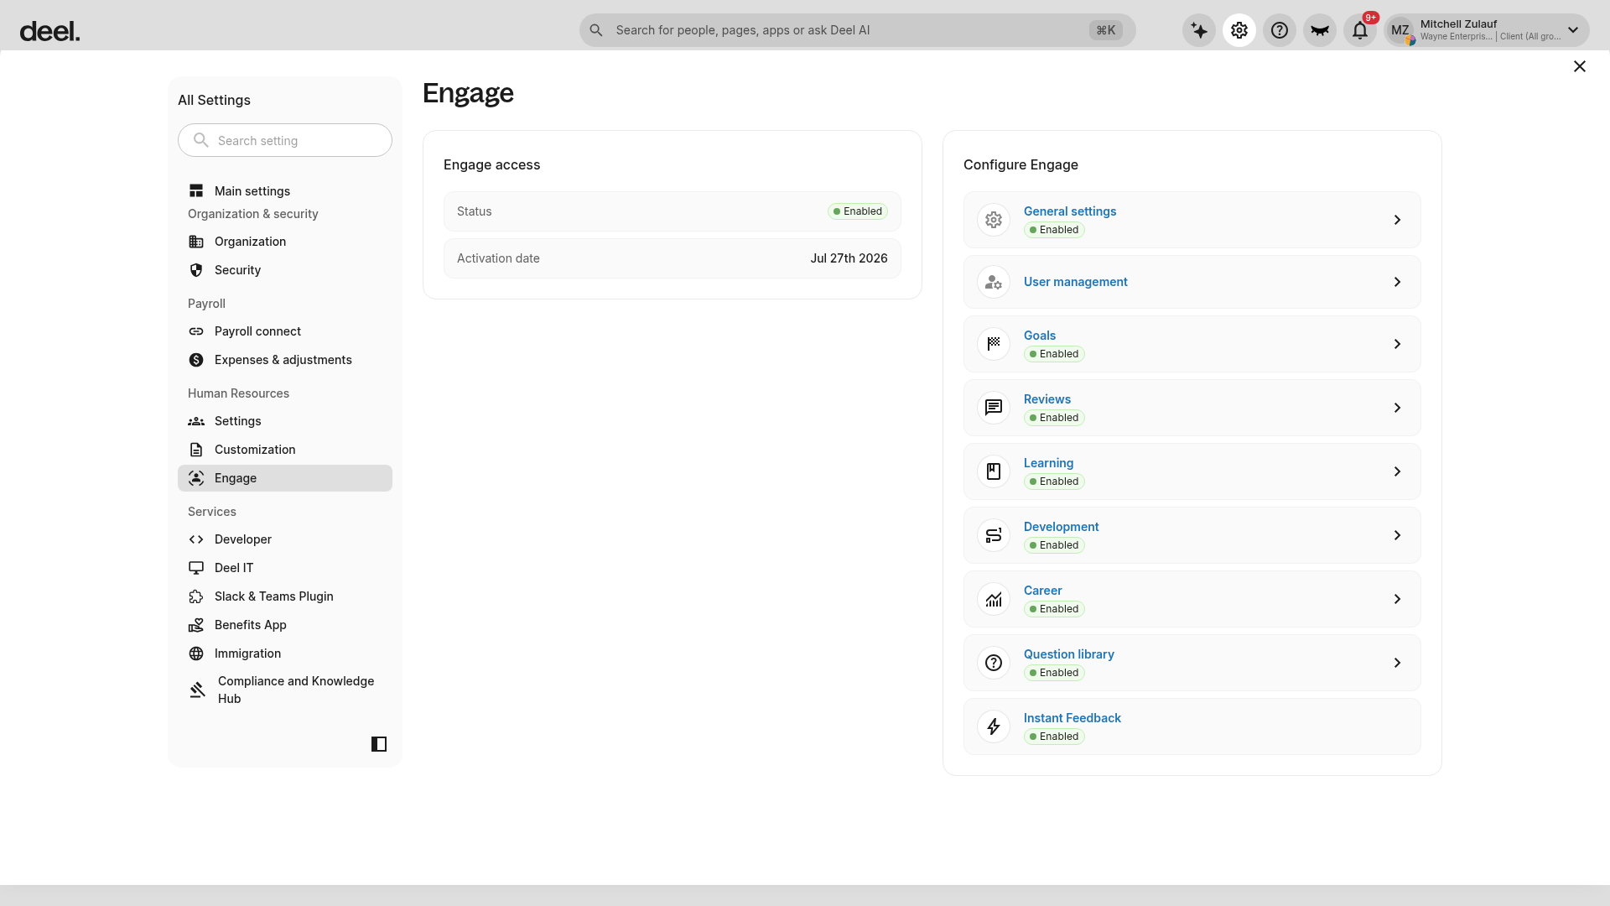The width and height of the screenshot is (1610, 906).
Task: Click the Immigration globe icon
Action: (196, 653)
